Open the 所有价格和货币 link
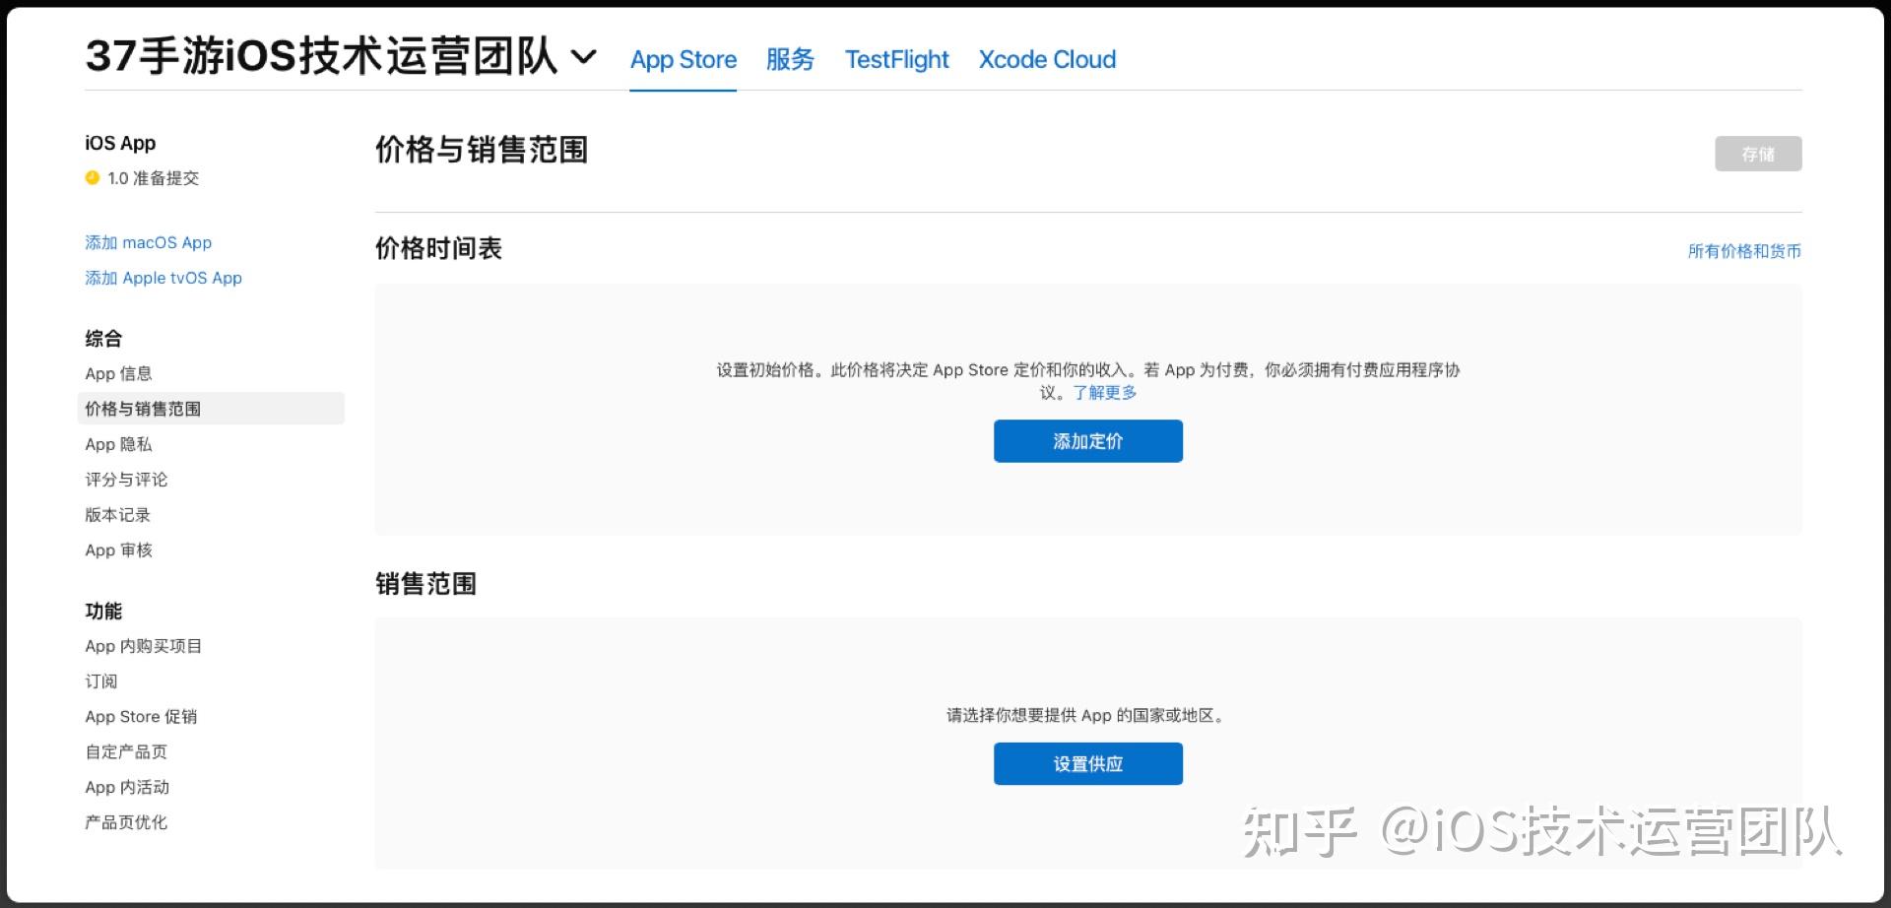The height and width of the screenshot is (908, 1891). point(1744,251)
